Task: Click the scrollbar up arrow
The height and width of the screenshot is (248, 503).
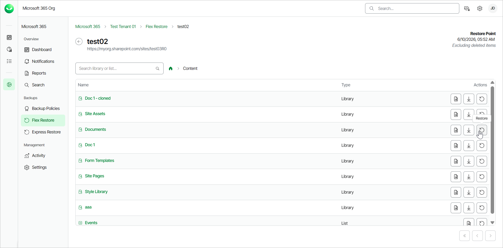Action: tap(492, 82)
